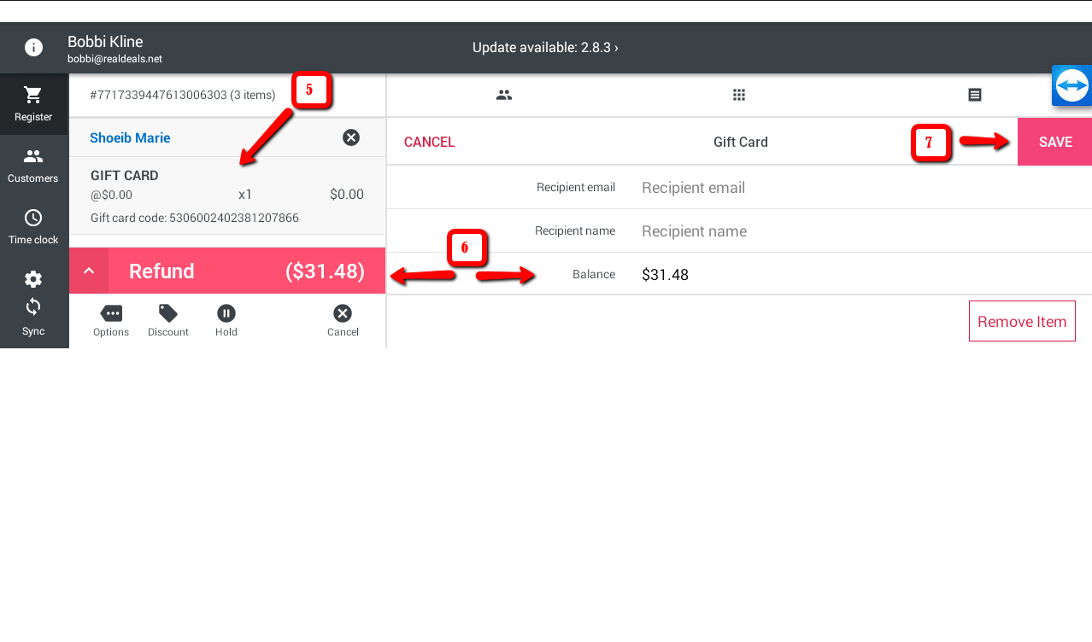This screenshot has width=1092, height=642.
Task: Apply a Discount to the sale
Action: [x=168, y=320]
